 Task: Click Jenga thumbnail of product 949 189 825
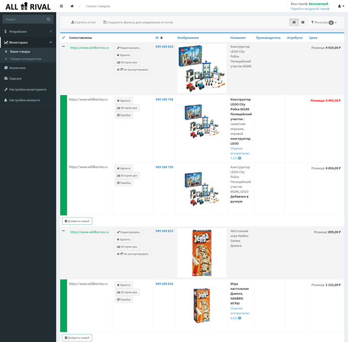pyautogui.click(x=202, y=253)
